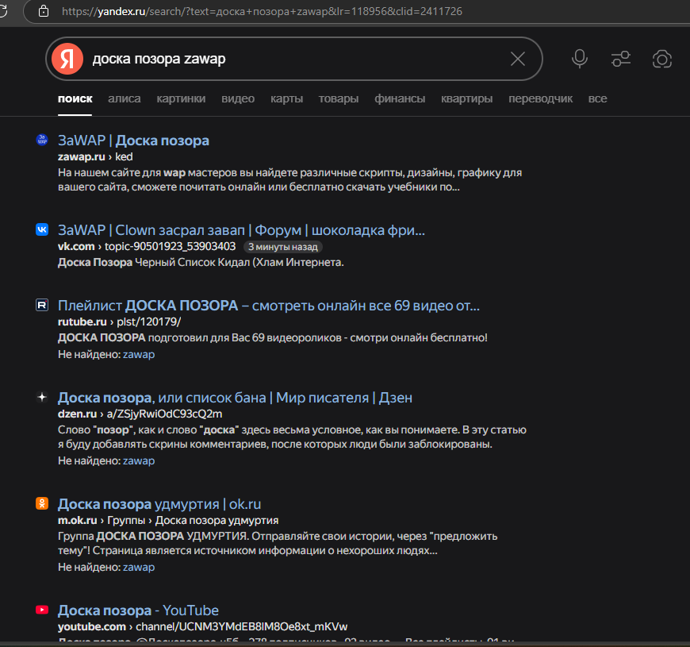Open result 'Доска позора удмуртия | ok.ru'
The image size is (690, 647).
159,504
